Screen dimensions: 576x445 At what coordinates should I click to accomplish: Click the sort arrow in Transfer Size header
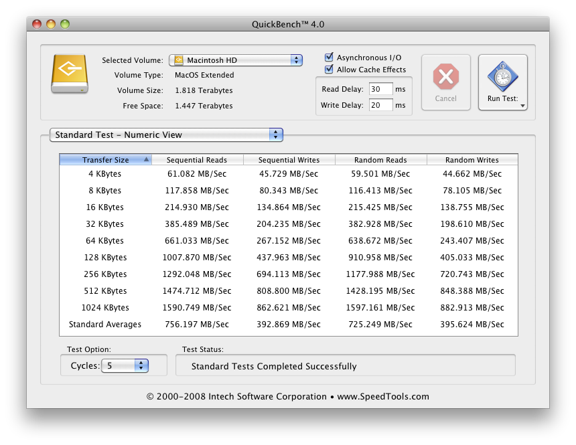click(x=146, y=159)
